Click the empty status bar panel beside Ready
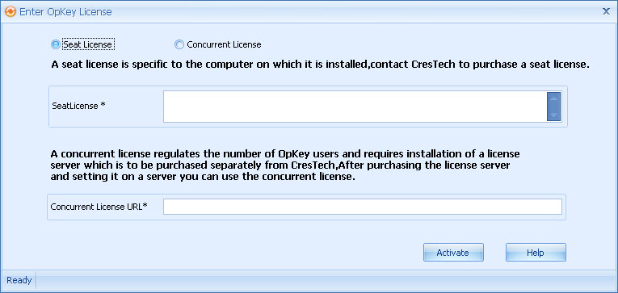The width and height of the screenshot is (618, 293). (x=326, y=280)
